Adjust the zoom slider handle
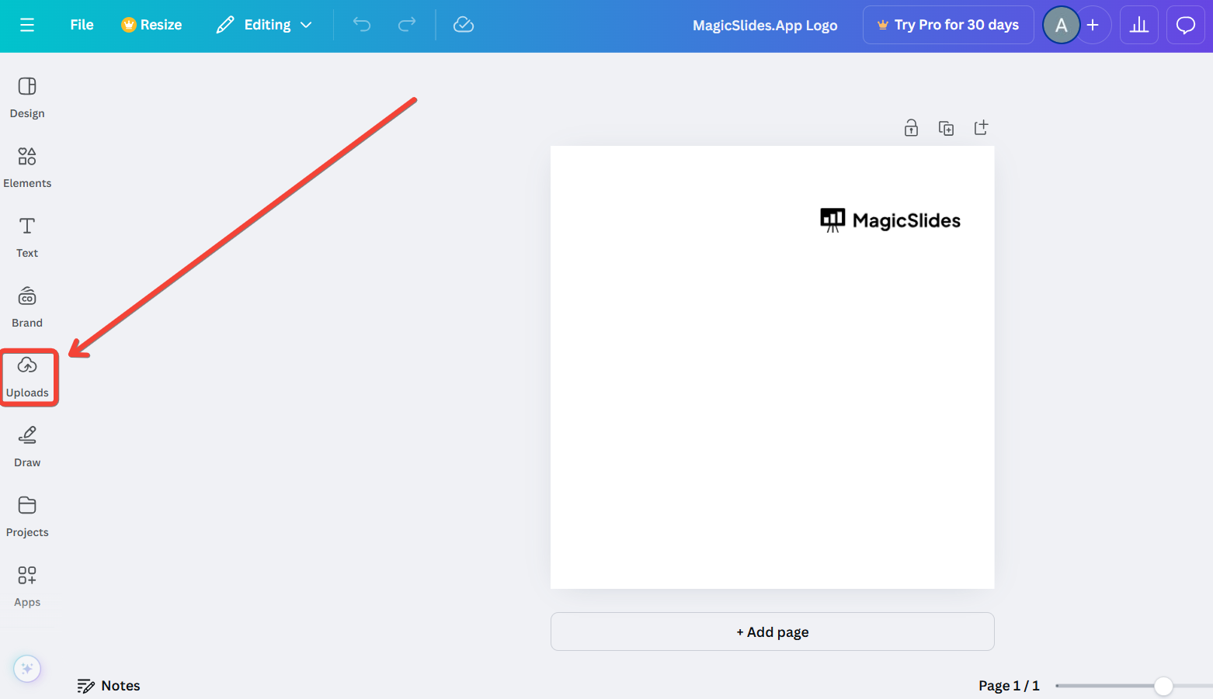This screenshot has height=699, width=1213. tap(1163, 686)
